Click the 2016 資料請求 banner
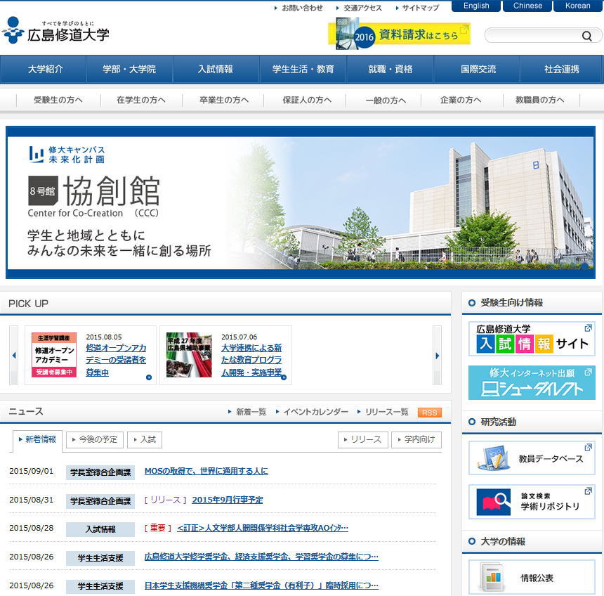This screenshot has width=604, height=596. point(399,34)
